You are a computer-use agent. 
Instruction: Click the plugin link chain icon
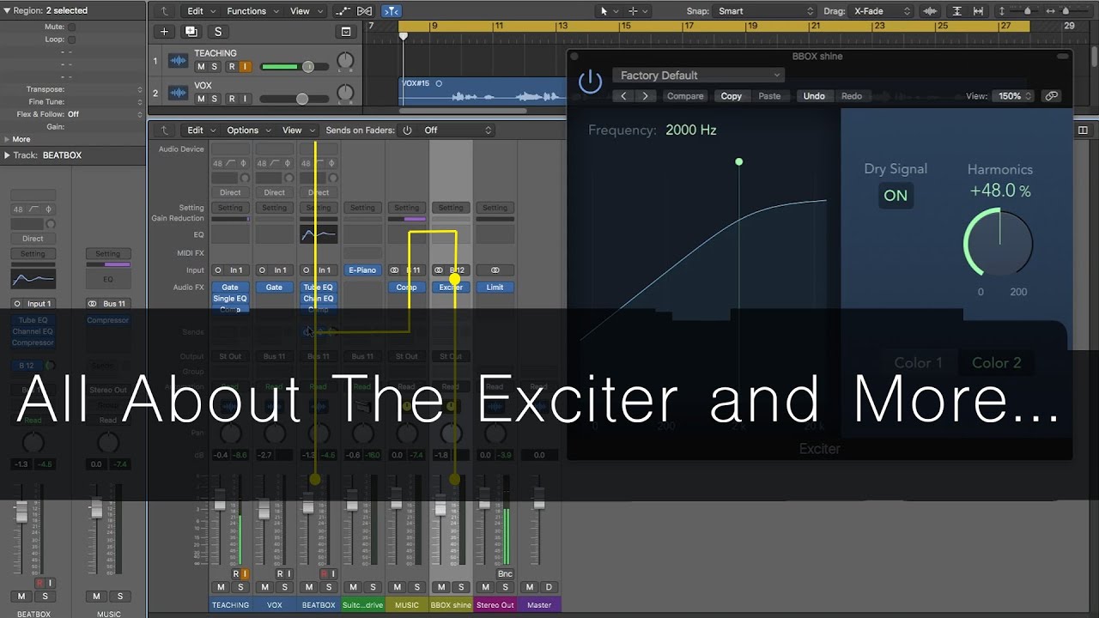(1051, 96)
